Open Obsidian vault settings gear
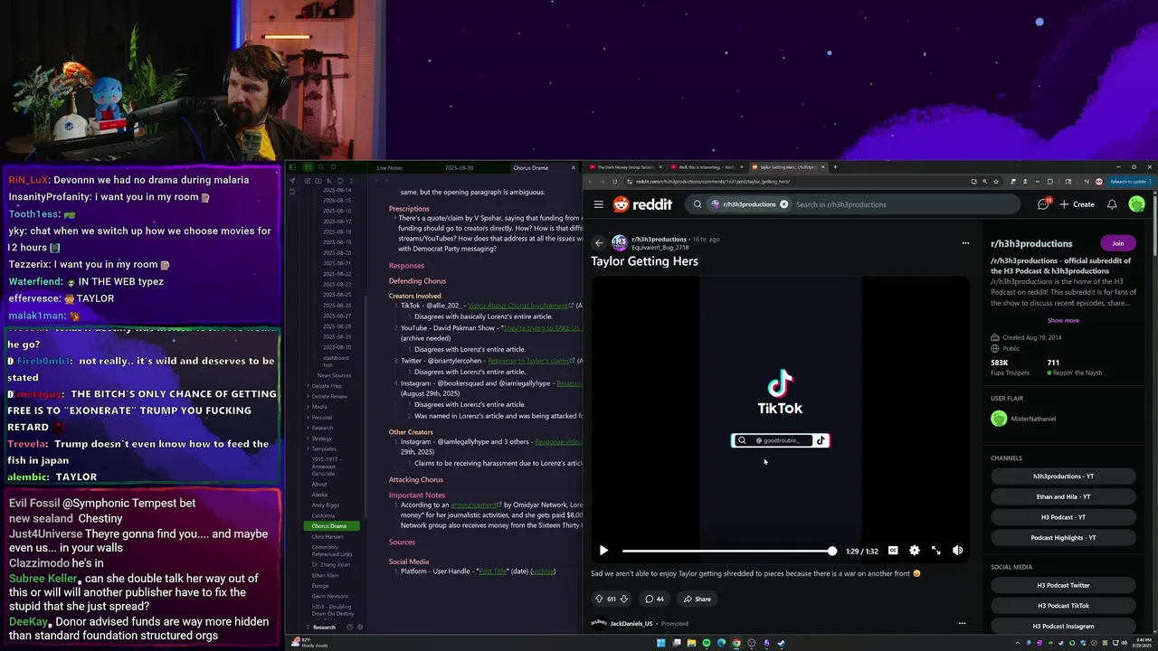The width and height of the screenshot is (1158, 651). coord(359,627)
